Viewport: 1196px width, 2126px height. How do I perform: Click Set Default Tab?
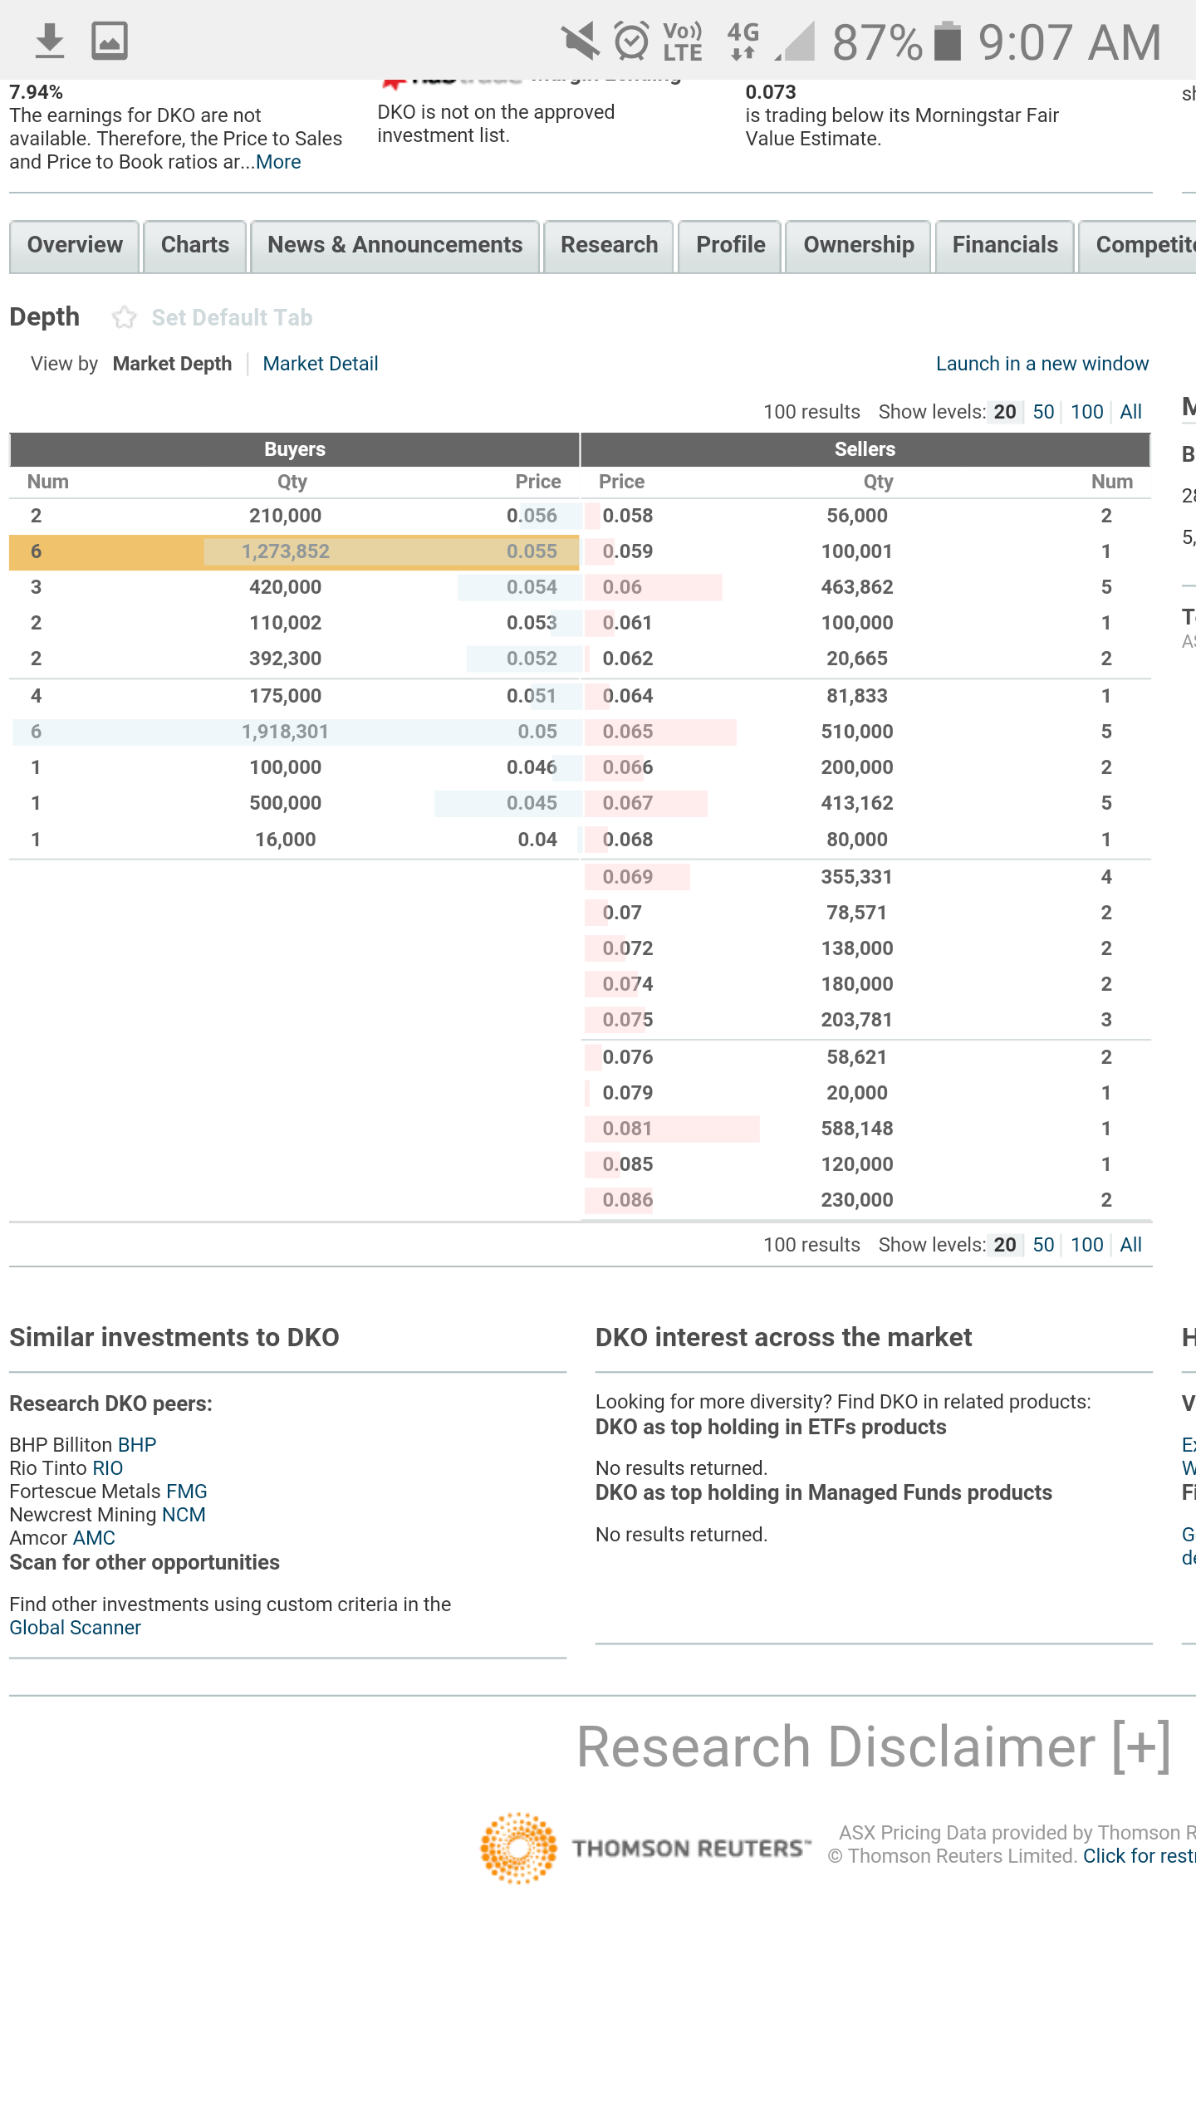pyautogui.click(x=232, y=317)
